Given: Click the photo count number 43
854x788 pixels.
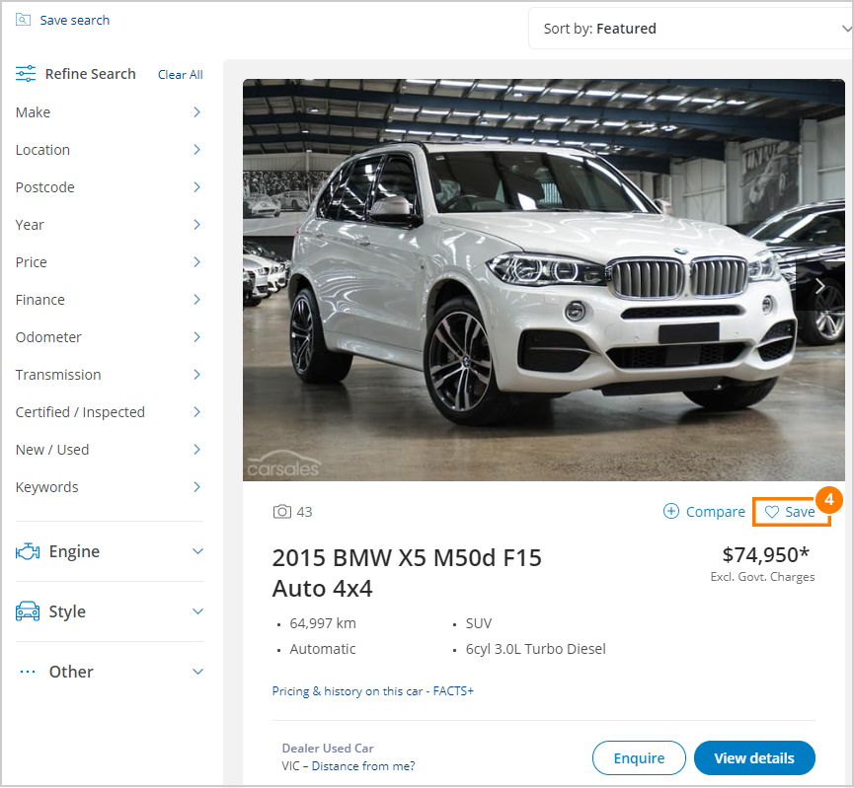Looking at the screenshot, I should pyautogui.click(x=304, y=512).
